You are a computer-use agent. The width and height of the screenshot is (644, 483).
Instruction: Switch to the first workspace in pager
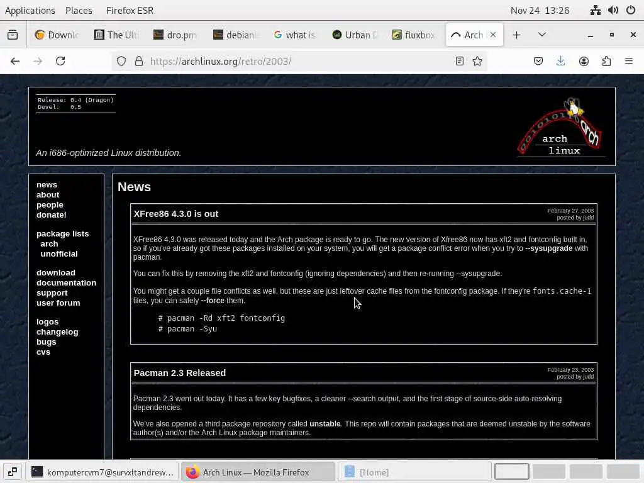(x=511, y=472)
